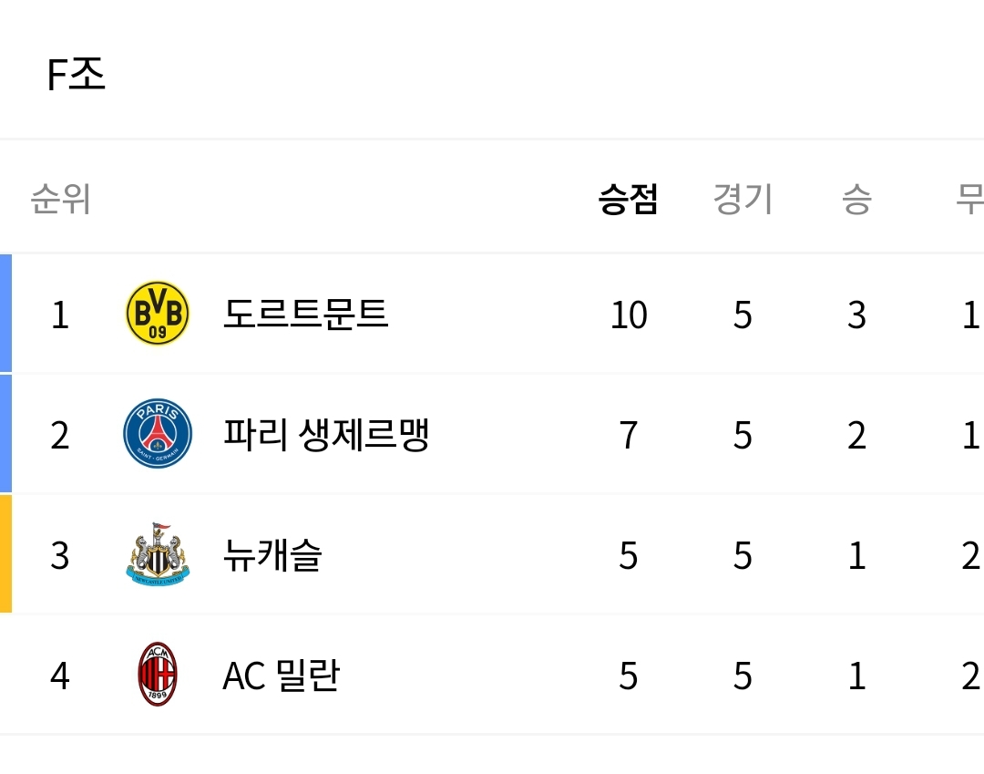Viewport: 984px width, 774px height.
Task: Click rank number 1 in the table
Action: 60,315
